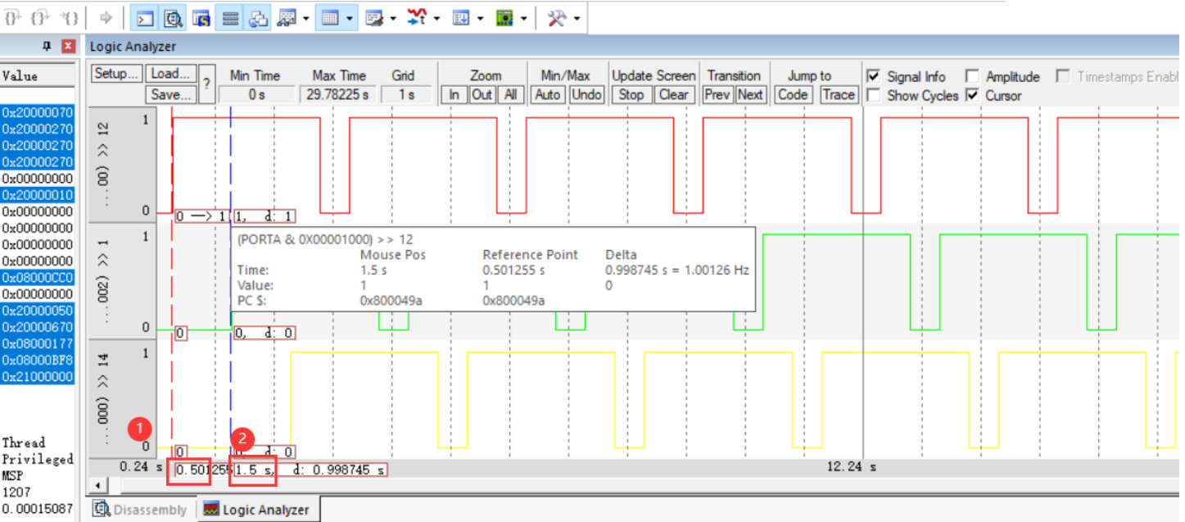Screen dimensions: 1185x522
Task: Jump to Code button
Action: coord(793,94)
